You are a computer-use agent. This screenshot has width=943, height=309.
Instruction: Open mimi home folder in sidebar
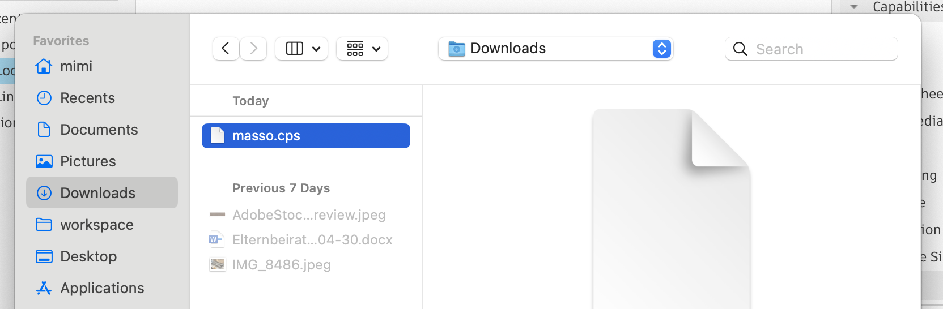[76, 66]
